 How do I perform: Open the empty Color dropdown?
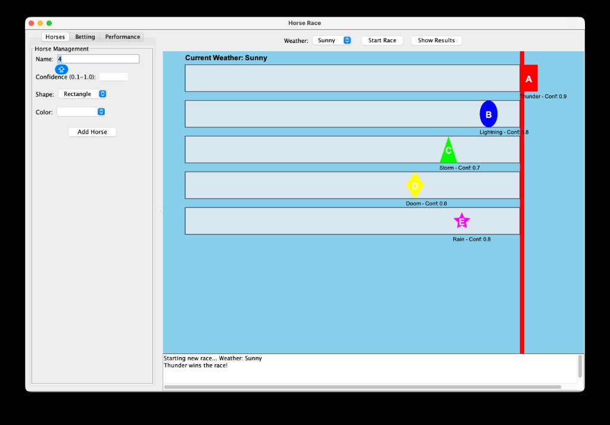pos(81,111)
